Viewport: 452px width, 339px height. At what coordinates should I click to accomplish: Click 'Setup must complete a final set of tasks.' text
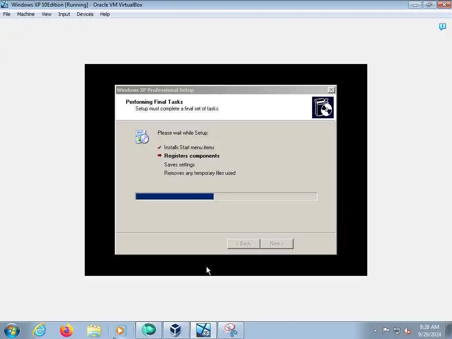[177, 109]
